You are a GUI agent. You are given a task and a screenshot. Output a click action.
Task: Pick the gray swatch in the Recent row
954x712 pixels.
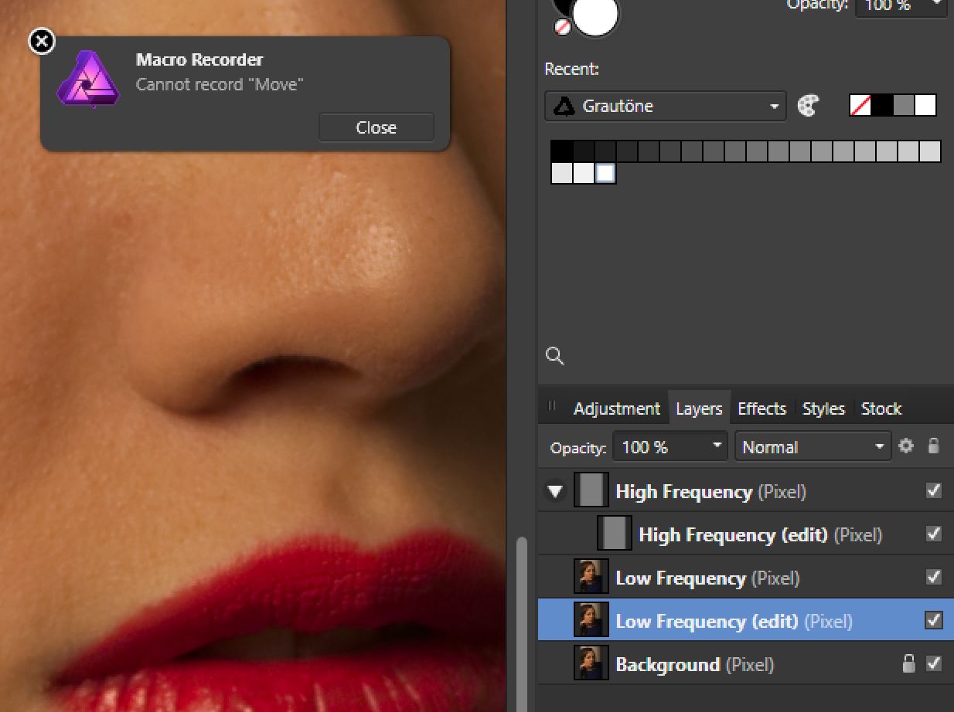tap(904, 105)
